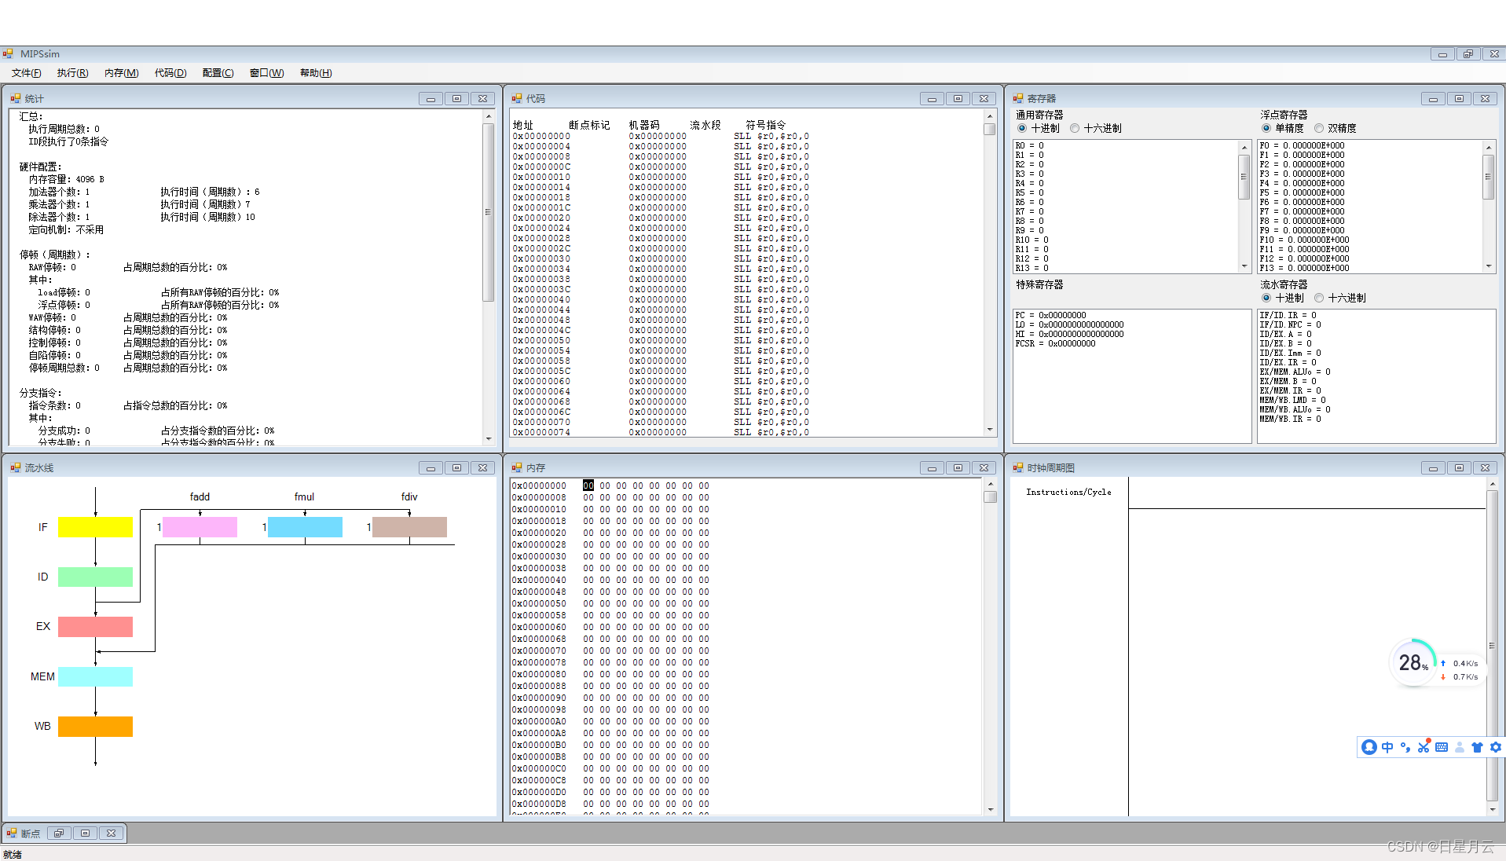Screen dimensions: 1506x861
Task: Click the yellow IF stage block
Action: 95,527
